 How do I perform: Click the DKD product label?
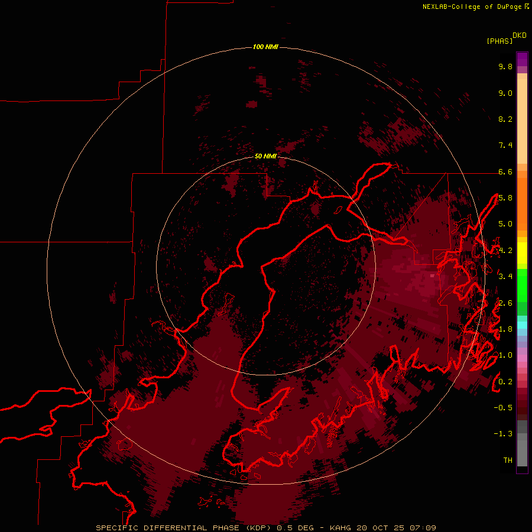(x=520, y=35)
